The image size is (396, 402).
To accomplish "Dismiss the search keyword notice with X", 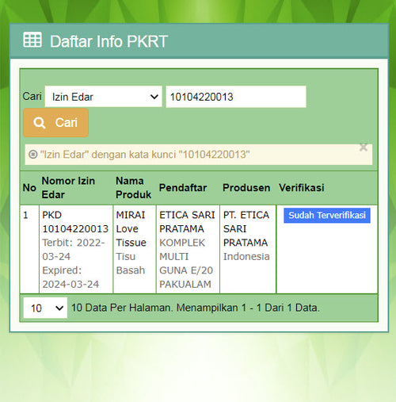I will 364,147.
